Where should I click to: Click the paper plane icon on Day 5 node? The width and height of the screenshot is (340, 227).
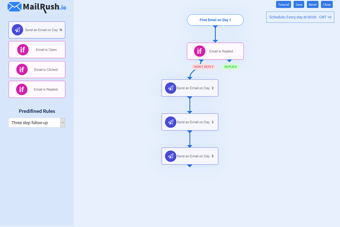pos(171,156)
